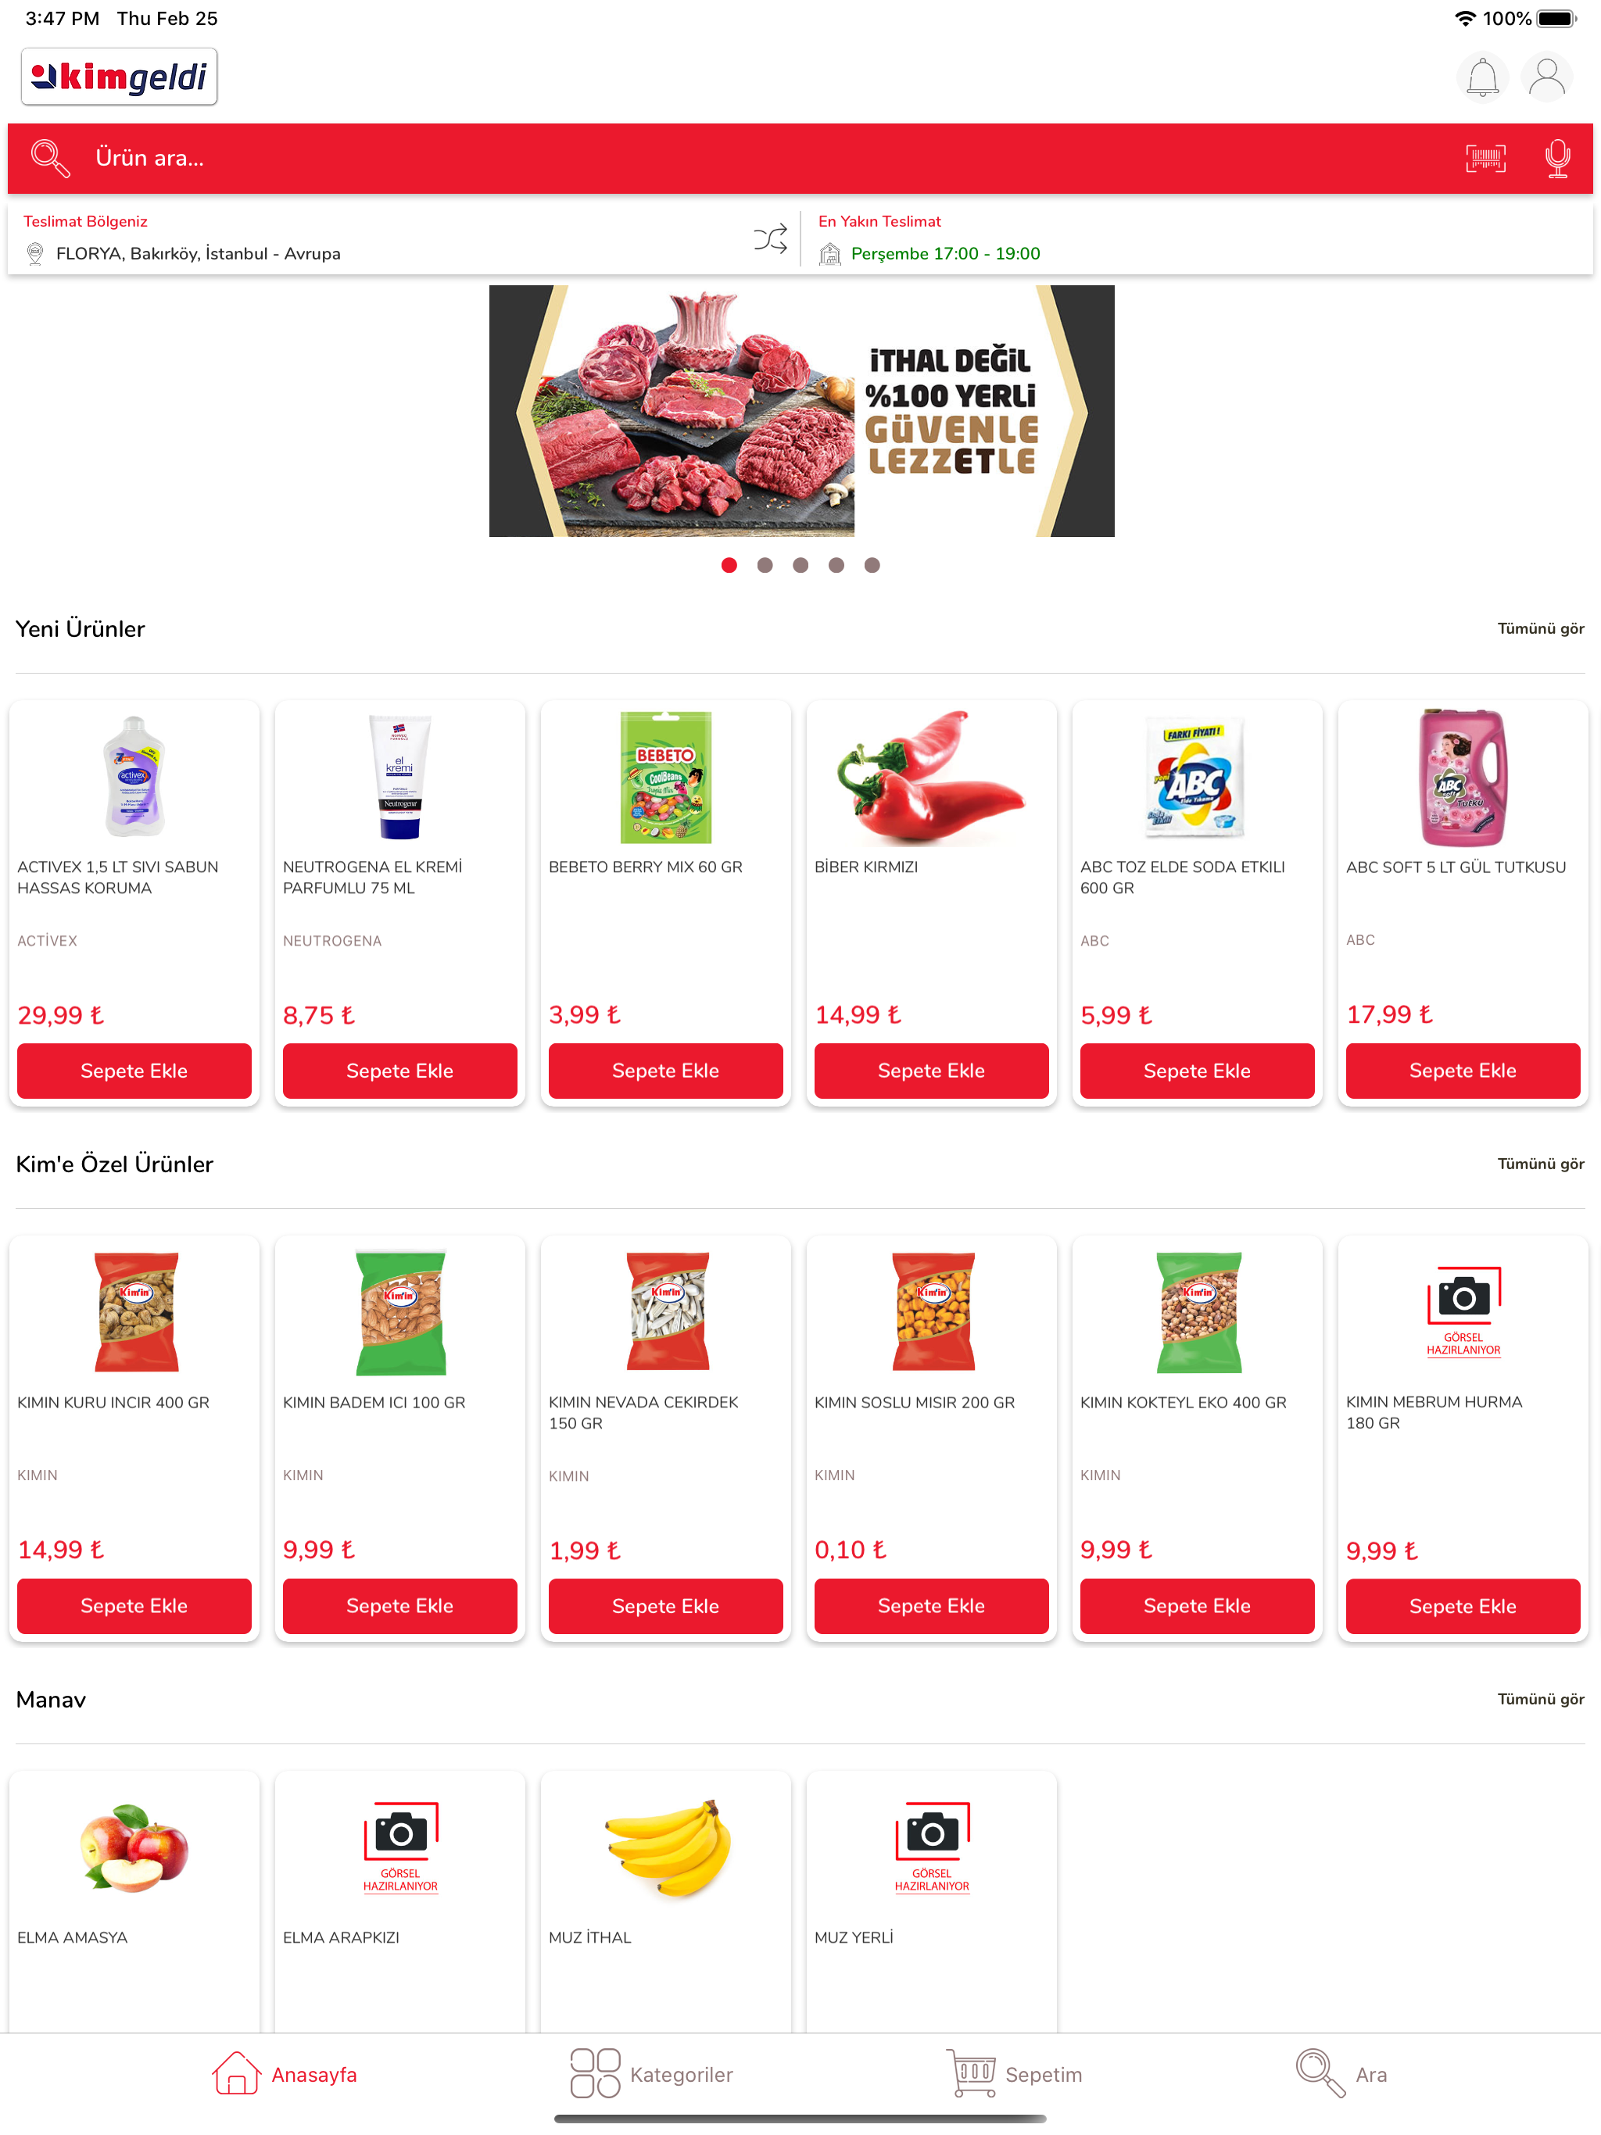Open the meat promotion banner
The height and width of the screenshot is (2135, 1601).
tap(801, 411)
